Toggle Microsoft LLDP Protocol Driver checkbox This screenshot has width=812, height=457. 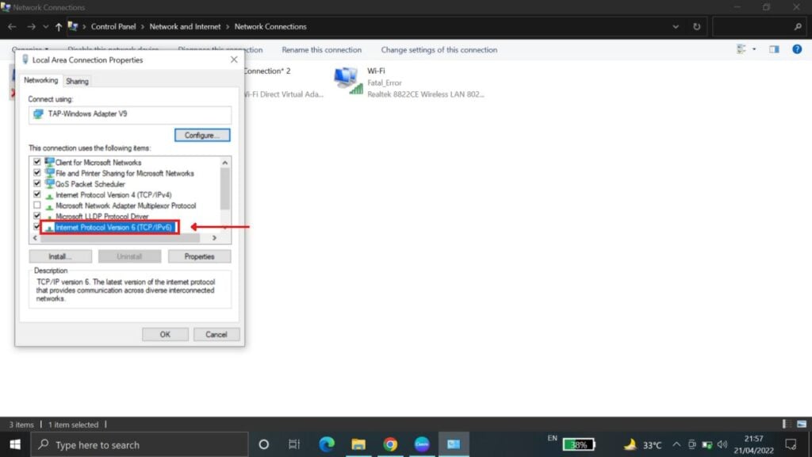click(36, 216)
